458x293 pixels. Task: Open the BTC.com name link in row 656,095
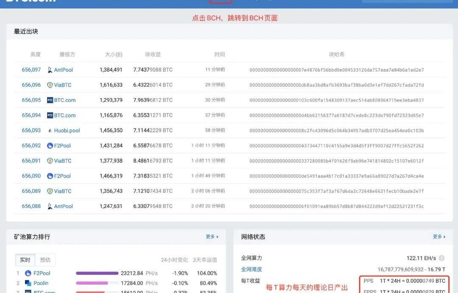[65, 100]
